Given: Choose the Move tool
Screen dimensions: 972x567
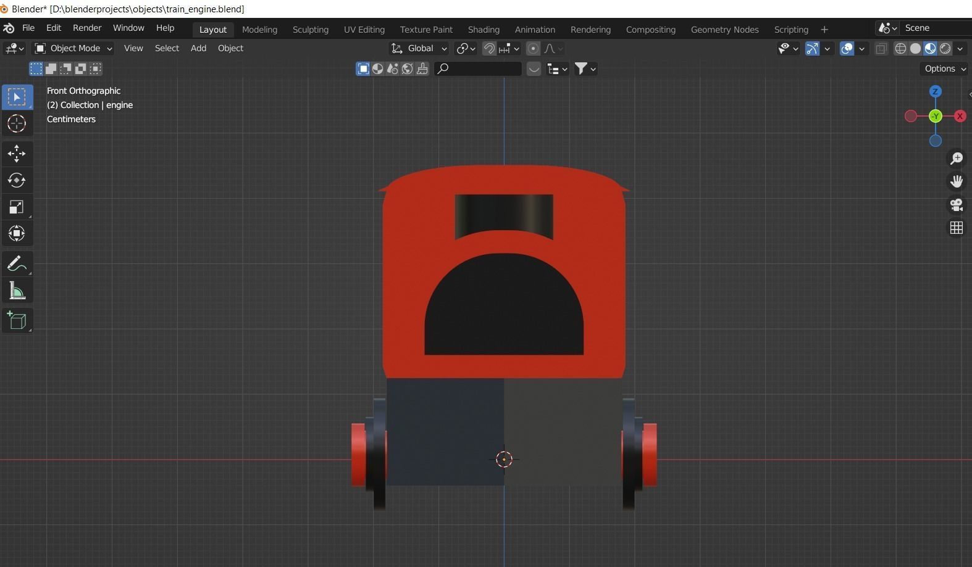Looking at the screenshot, I should point(17,153).
